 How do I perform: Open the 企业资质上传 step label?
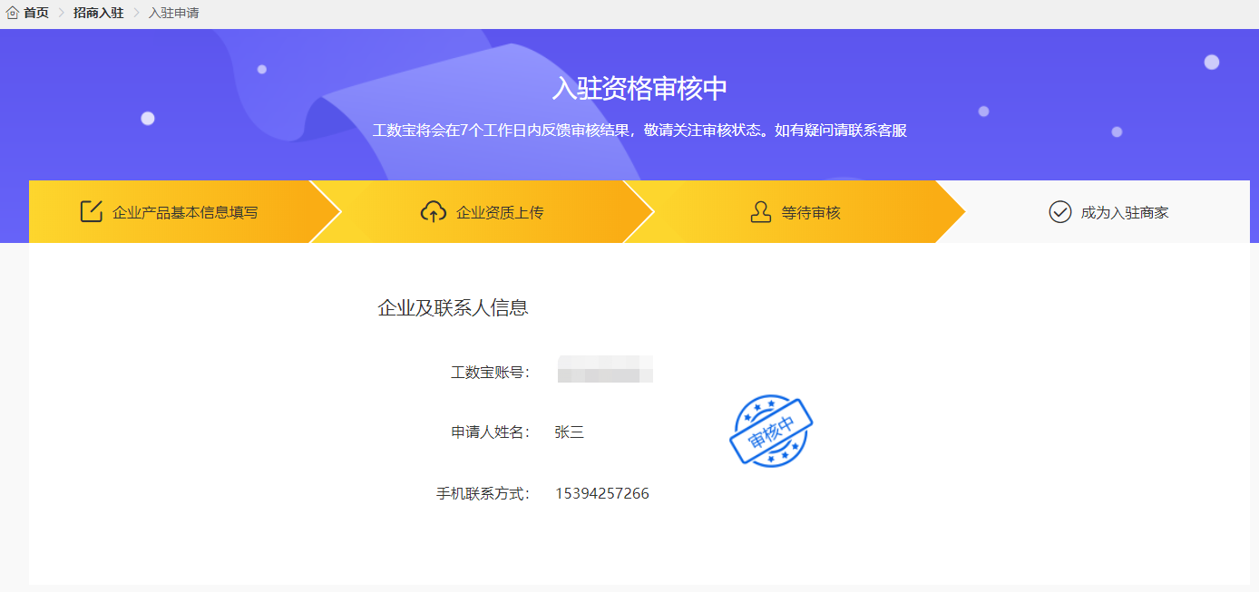point(500,213)
